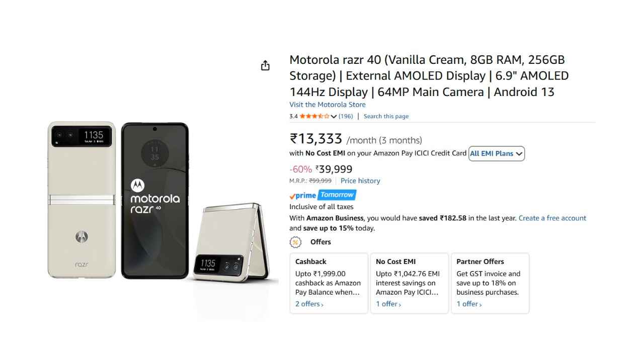Expand the ratings chevron next to stars

(x=334, y=117)
